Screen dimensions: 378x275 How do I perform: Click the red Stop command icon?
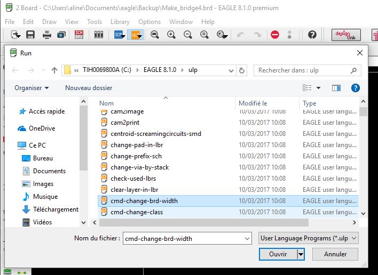[275, 35]
